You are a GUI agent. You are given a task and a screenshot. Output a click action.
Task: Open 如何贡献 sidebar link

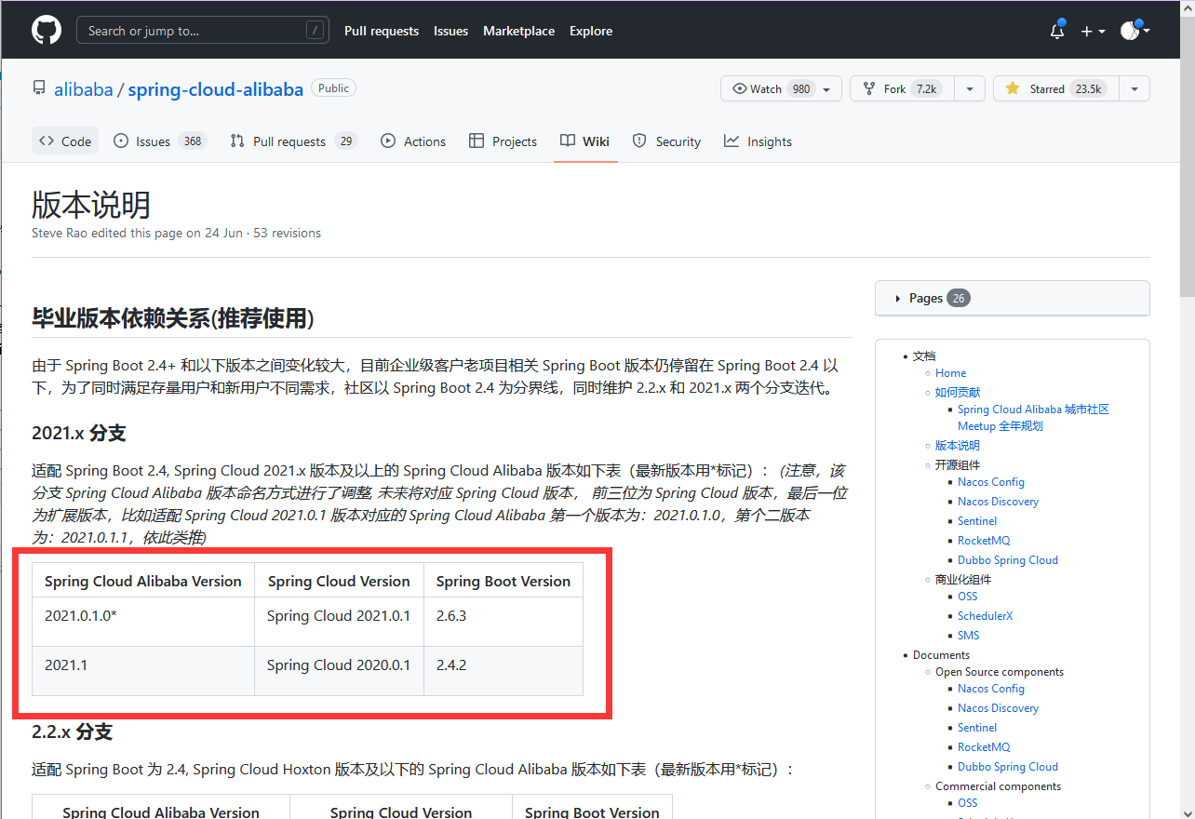pos(958,392)
